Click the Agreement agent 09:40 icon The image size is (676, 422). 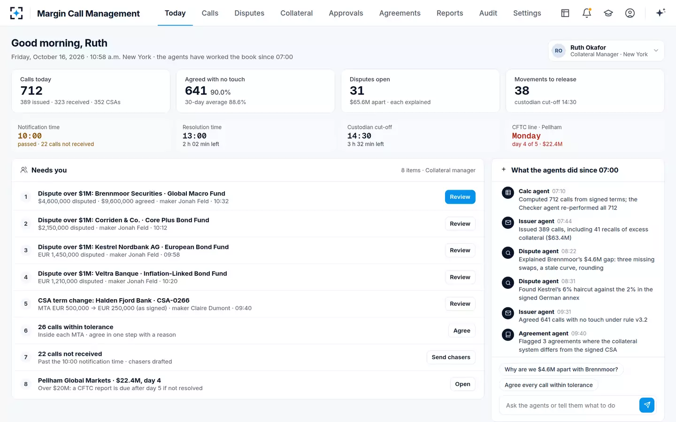pyautogui.click(x=508, y=335)
